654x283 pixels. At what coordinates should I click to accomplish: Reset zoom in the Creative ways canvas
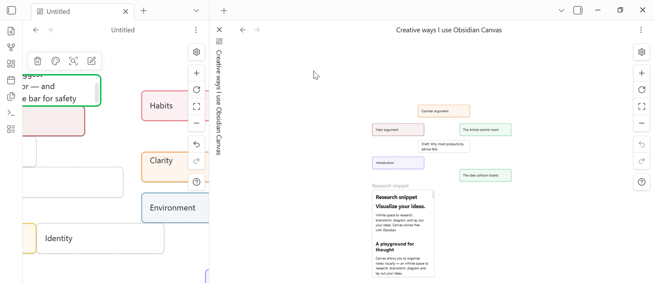pyautogui.click(x=642, y=90)
